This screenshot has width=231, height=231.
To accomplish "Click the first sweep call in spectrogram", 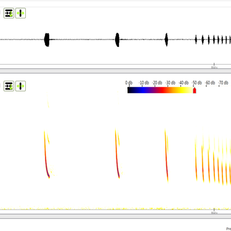I will (x=47, y=154).
